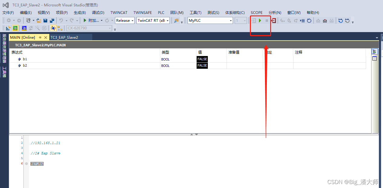Click the Force Values icon
The width and height of the screenshot is (383, 188).
pos(325,21)
